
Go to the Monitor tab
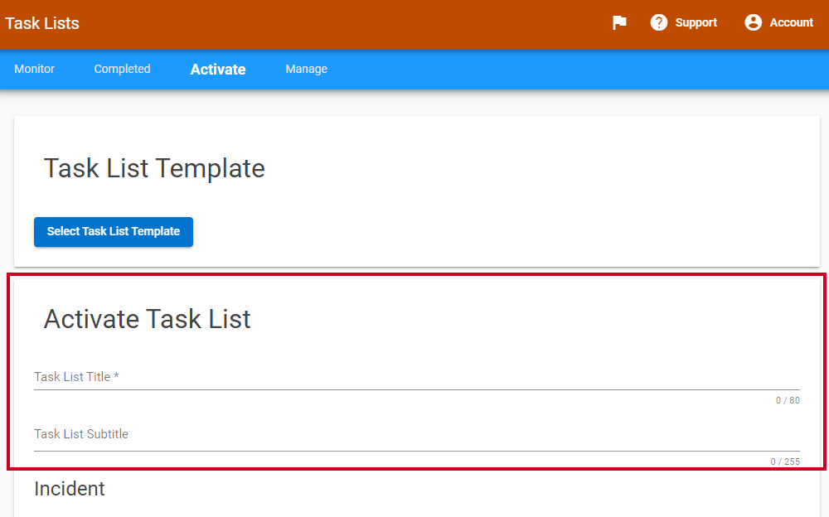pos(34,70)
